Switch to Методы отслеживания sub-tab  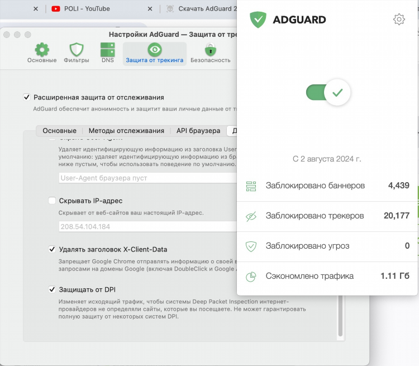point(126,130)
